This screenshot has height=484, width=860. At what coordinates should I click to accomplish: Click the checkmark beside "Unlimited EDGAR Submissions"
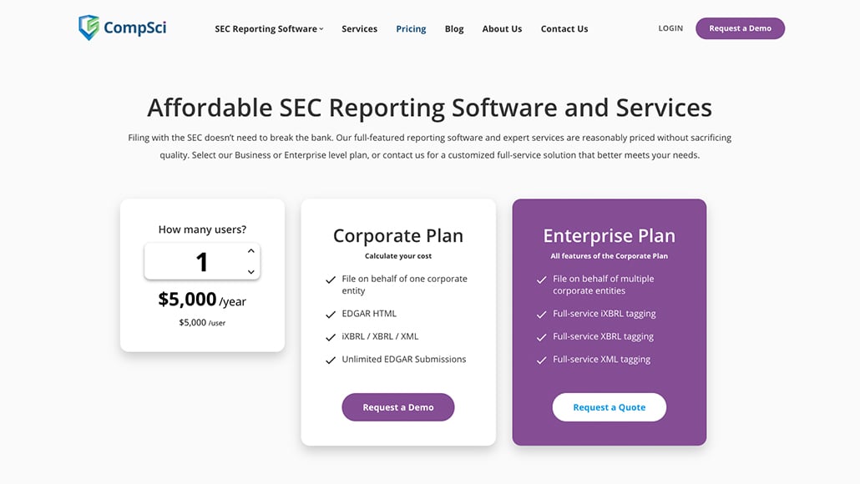329,359
